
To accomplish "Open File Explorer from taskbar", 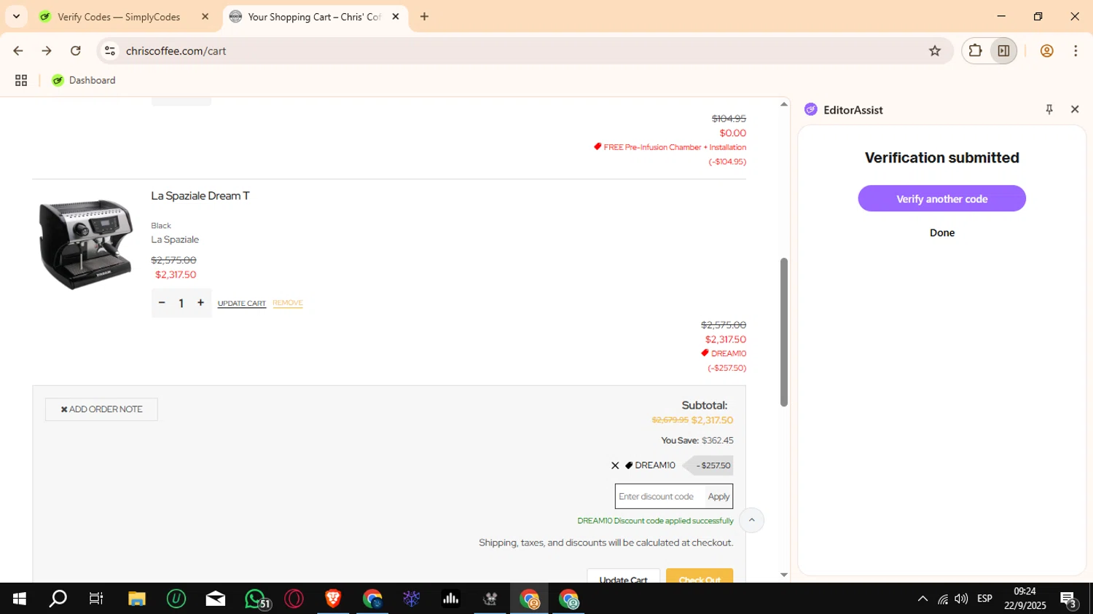I will click(137, 599).
